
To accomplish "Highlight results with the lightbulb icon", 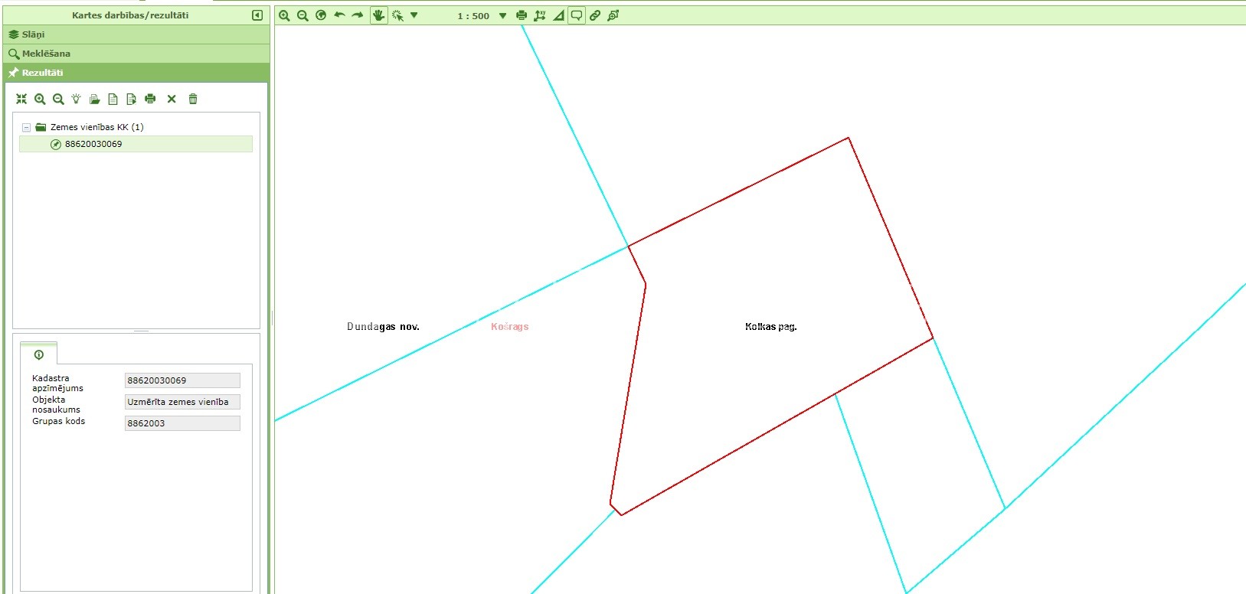I will tap(76, 99).
